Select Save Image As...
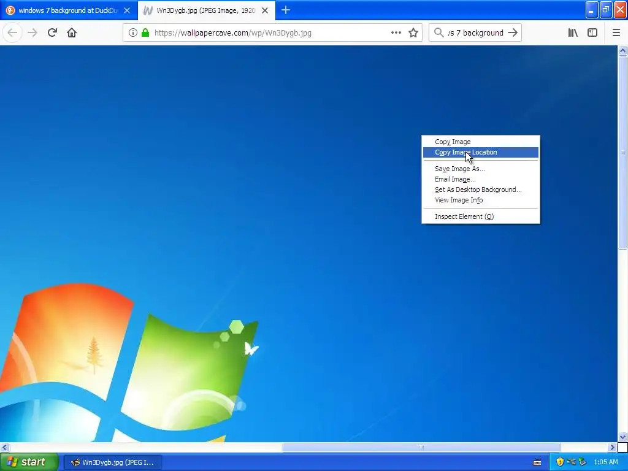This screenshot has width=628, height=471. tap(481, 169)
